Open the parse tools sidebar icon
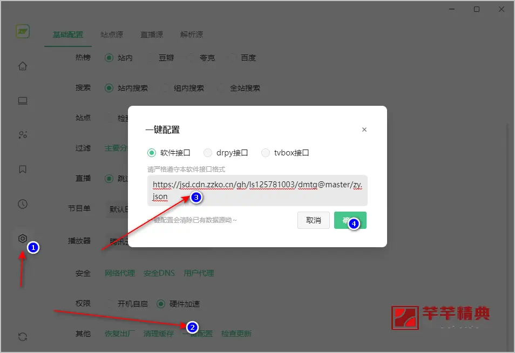Viewport: 515px width, 353px height. pyautogui.click(x=23, y=134)
